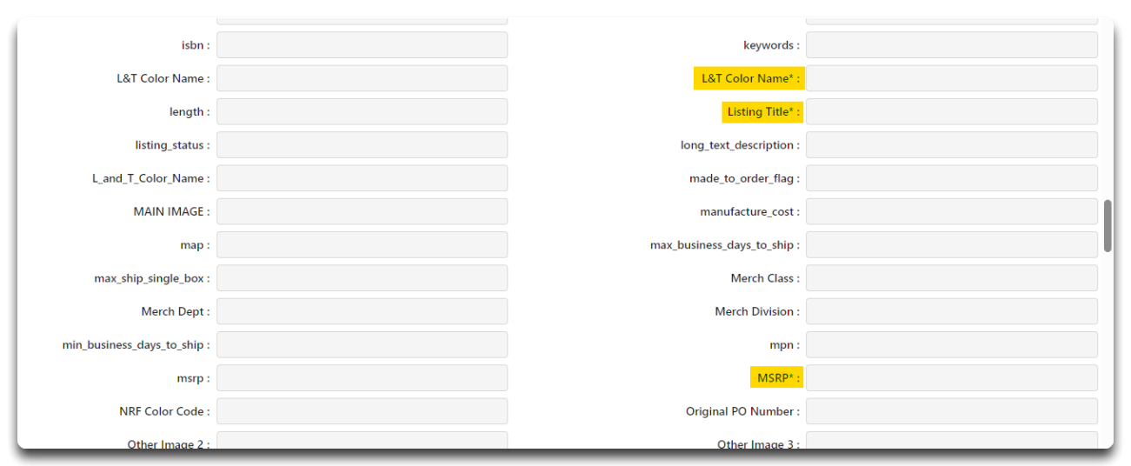The image size is (1131, 466).
Task: Focus the L_and_T_Color_Name input box
Action: click(x=362, y=178)
